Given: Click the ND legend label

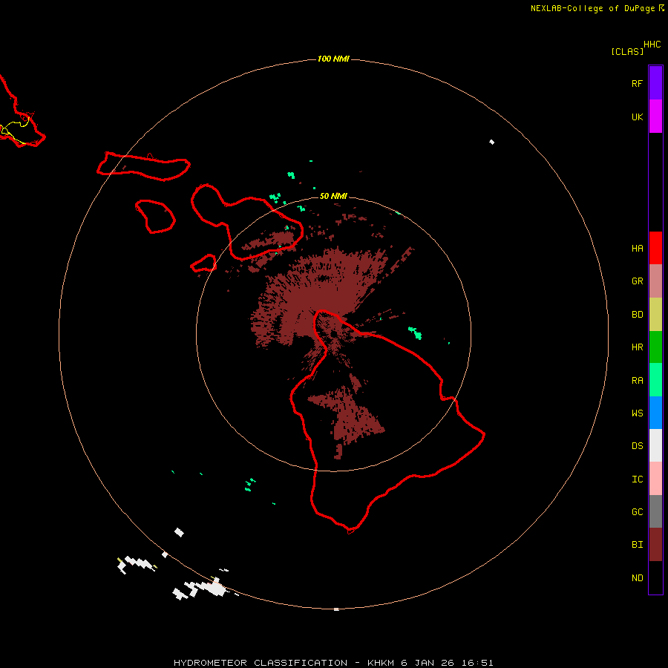Looking at the screenshot, I should 638,577.
